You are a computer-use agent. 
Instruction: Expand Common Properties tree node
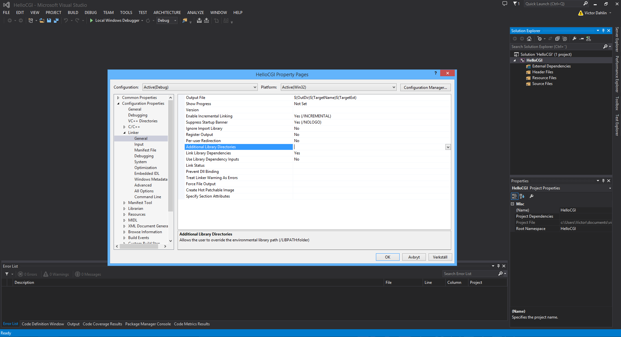click(118, 98)
